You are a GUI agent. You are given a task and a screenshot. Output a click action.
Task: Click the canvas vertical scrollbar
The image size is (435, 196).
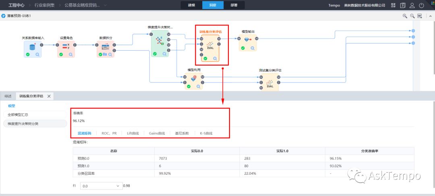pyautogui.click(x=433, y=47)
